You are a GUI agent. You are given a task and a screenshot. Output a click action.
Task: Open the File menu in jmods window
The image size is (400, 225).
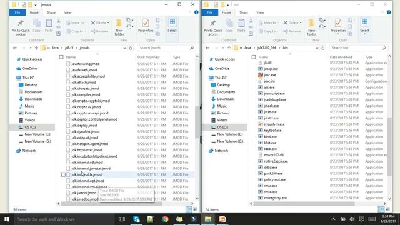(17, 12)
